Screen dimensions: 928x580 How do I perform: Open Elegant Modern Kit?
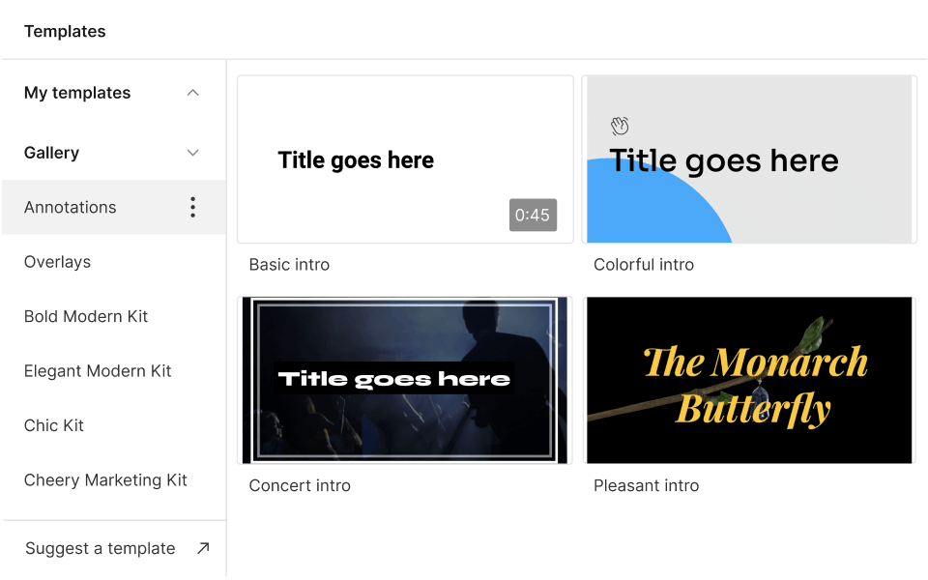click(98, 370)
